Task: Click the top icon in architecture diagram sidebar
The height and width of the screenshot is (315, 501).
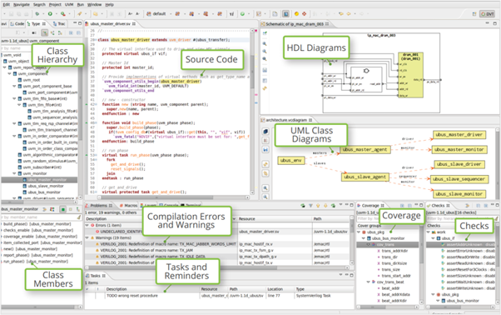Action: pos(265,132)
